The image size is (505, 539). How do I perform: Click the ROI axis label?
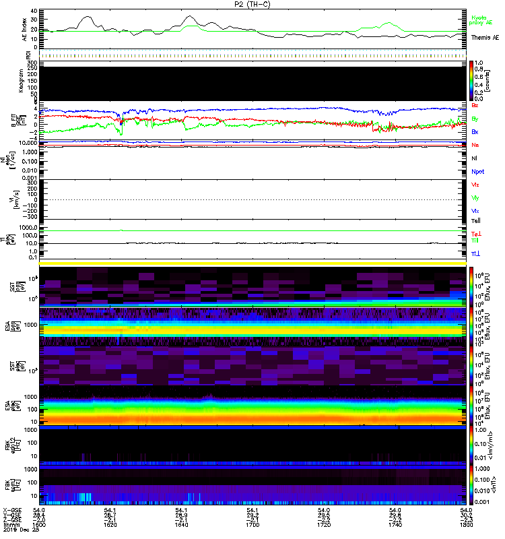29,55
